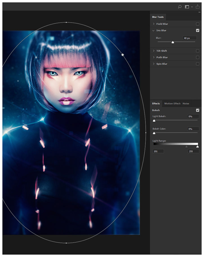Open the workspace layout icon
The height and width of the screenshot is (257, 204).
(187, 7)
